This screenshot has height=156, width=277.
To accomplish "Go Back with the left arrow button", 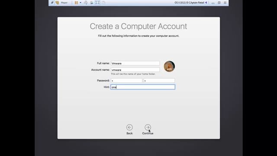I will (x=129, y=127).
